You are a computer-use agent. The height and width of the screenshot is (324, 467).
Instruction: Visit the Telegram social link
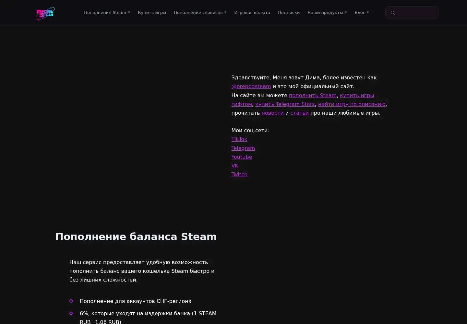(243, 148)
